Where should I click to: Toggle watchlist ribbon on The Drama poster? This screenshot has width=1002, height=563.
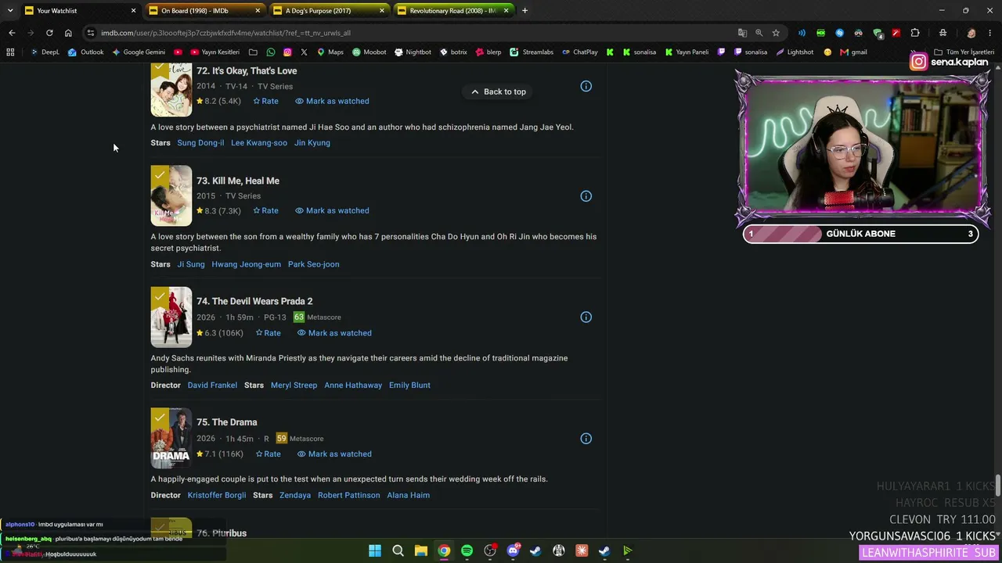click(160, 418)
